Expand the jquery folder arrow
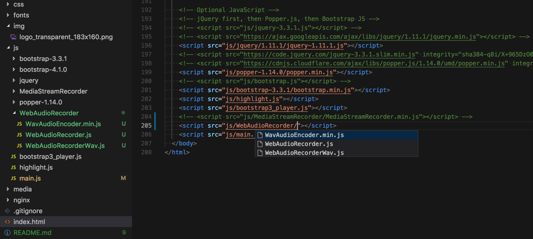 [13, 80]
